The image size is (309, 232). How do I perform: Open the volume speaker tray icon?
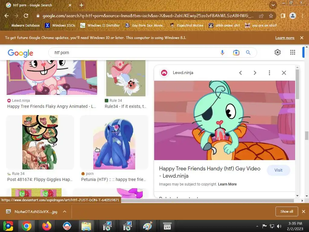[279, 226]
